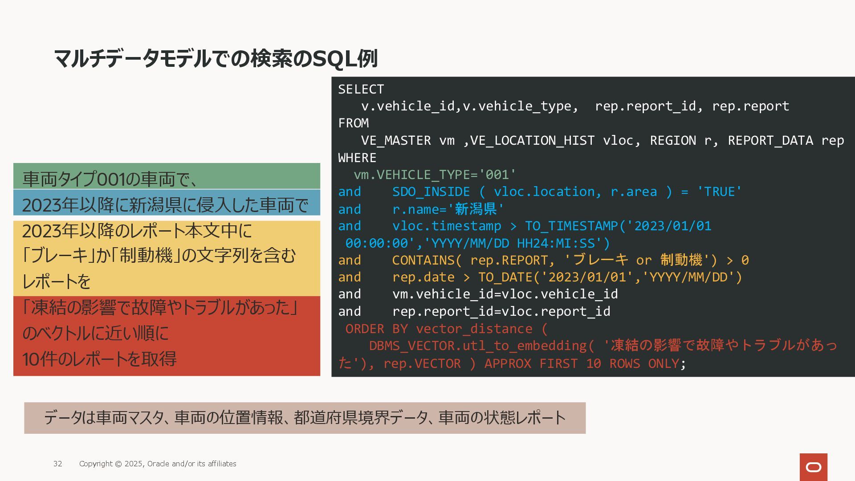The image size is (855, 481).
Task: Click the line vm.vehicle_id=vloc.vehicle_id
Action: click(478, 294)
